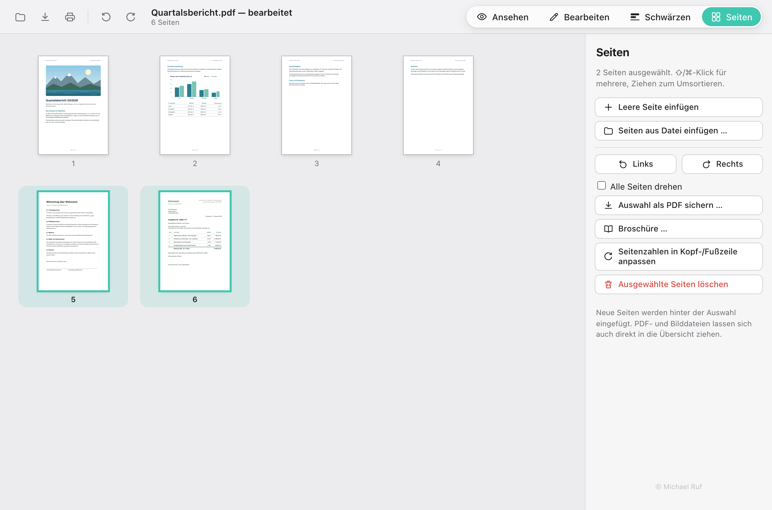Click the printer icon
The image size is (772, 510).
tap(70, 17)
